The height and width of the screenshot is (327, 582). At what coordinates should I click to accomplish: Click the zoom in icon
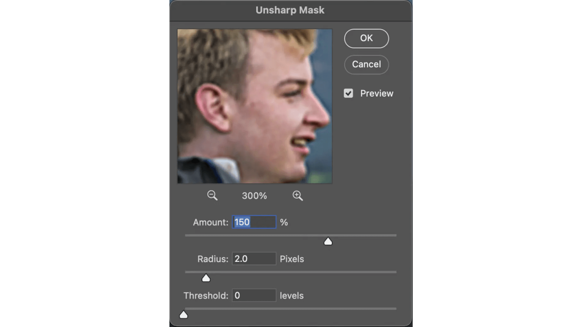(x=297, y=195)
